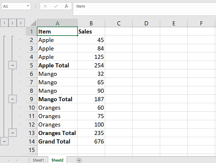Open the Name Box dropdown arrow
The width and height of the screenshot is (216, 163).
(x=28, y=6)
